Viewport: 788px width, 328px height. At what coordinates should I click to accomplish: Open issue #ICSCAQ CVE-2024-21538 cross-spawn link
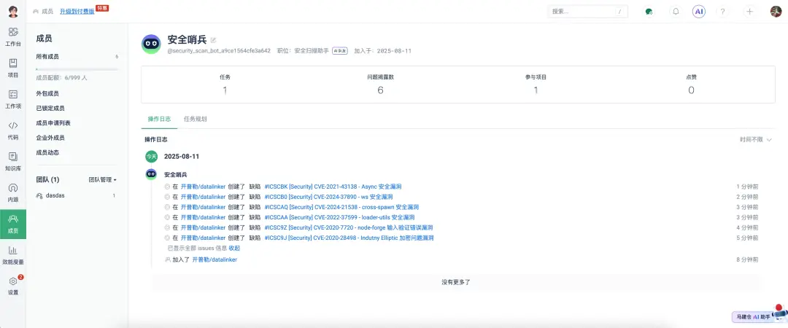[x=341, y=207]
